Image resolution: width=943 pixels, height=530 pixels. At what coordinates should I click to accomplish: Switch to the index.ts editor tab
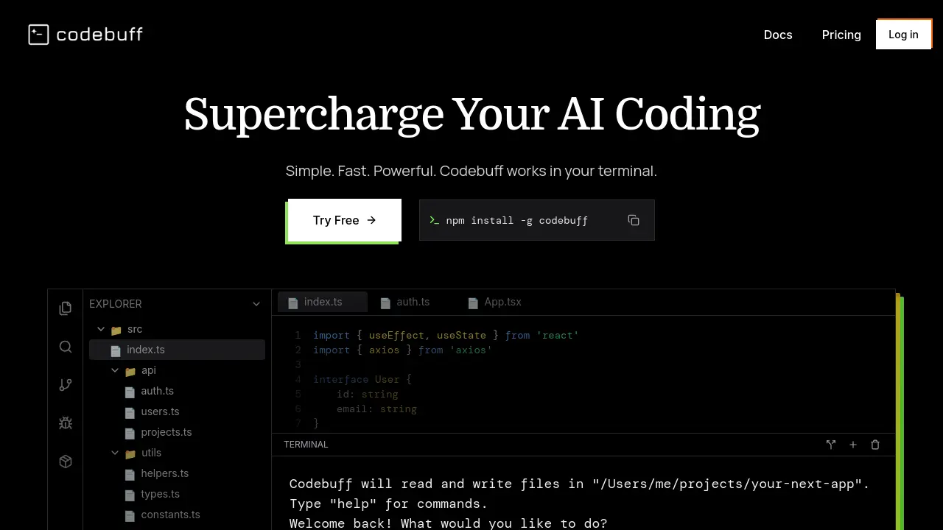pos(323,302)
